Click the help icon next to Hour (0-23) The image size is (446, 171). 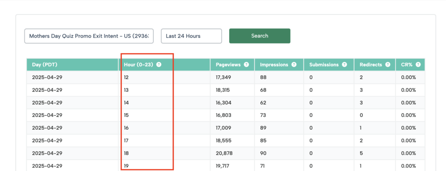[159, 65]
